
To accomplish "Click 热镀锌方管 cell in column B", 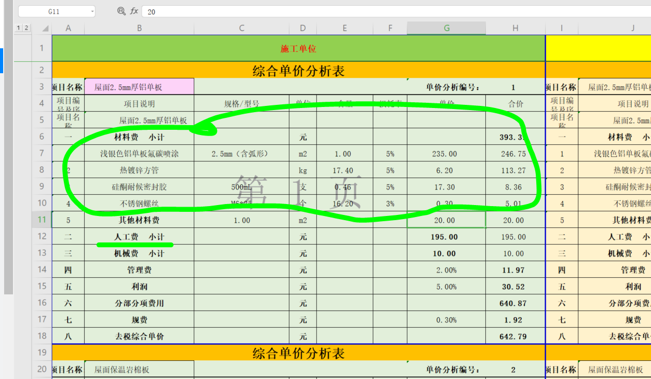I will point(139,170).
